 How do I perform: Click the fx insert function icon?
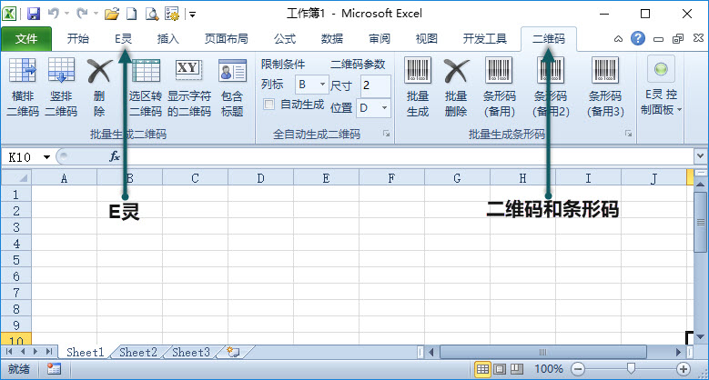point(115,156)
